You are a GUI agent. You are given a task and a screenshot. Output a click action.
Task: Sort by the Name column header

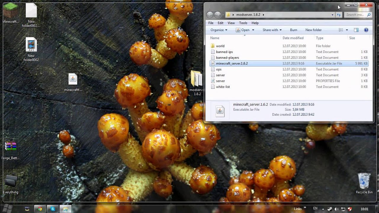[x=245, y=38]
